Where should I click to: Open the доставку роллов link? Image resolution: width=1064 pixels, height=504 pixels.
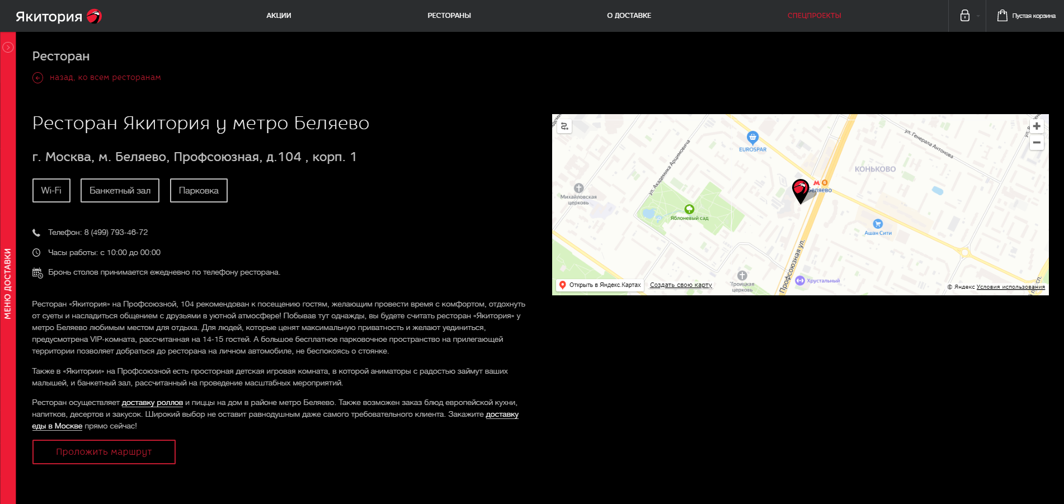click(152, 402)
